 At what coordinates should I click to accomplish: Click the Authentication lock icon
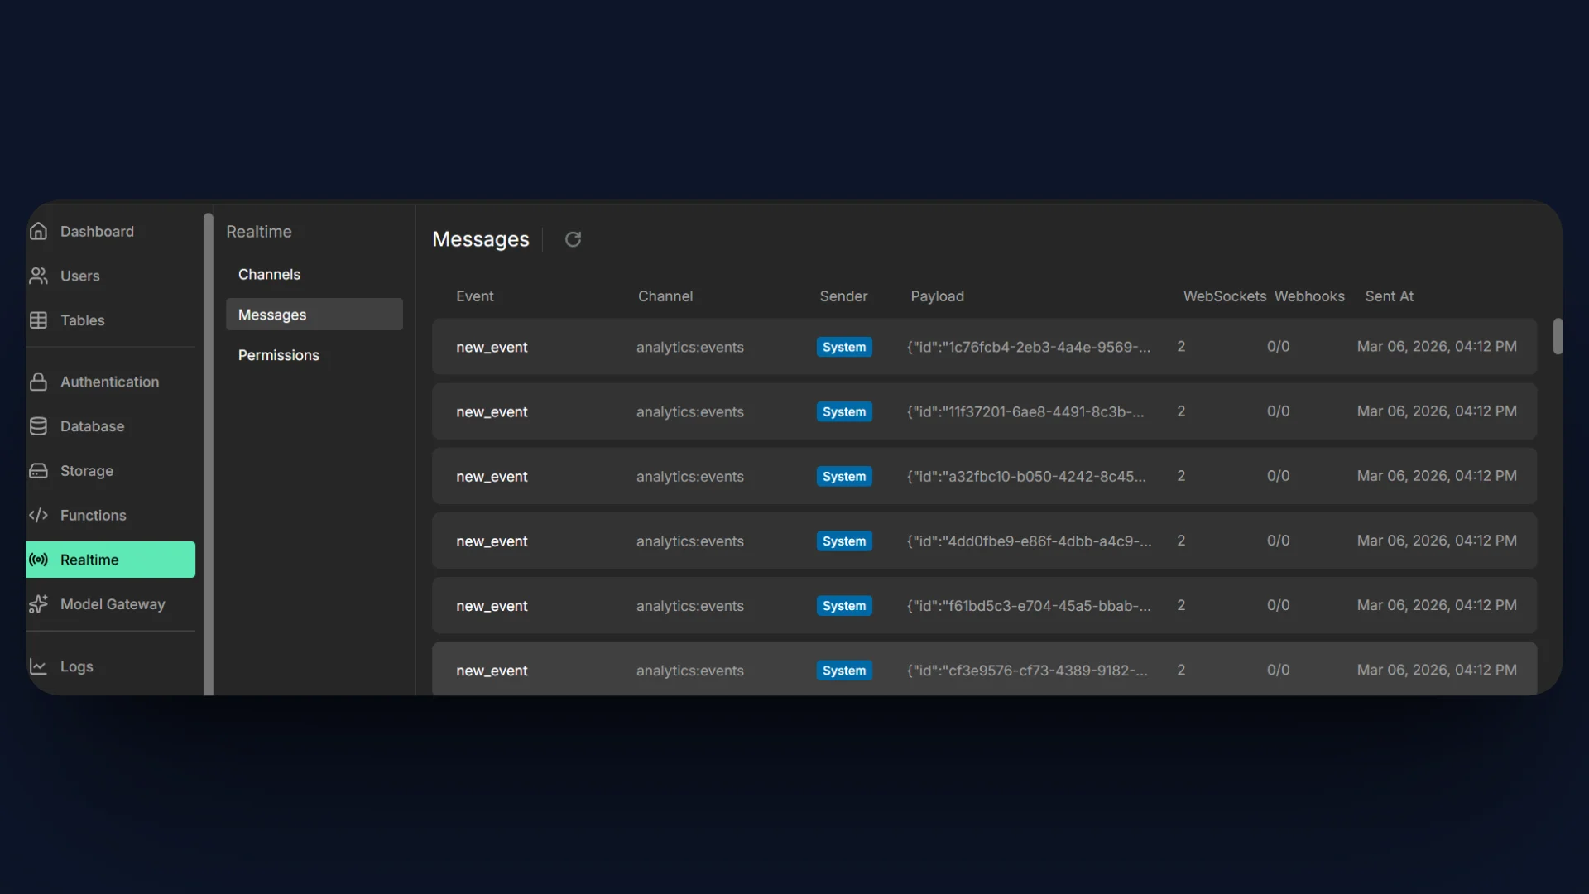(x=38, y=382)
